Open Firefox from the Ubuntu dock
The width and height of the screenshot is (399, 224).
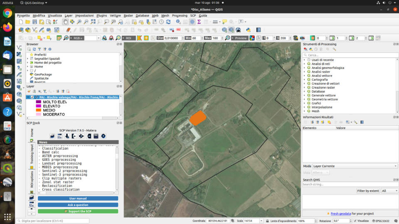(7, 27)
